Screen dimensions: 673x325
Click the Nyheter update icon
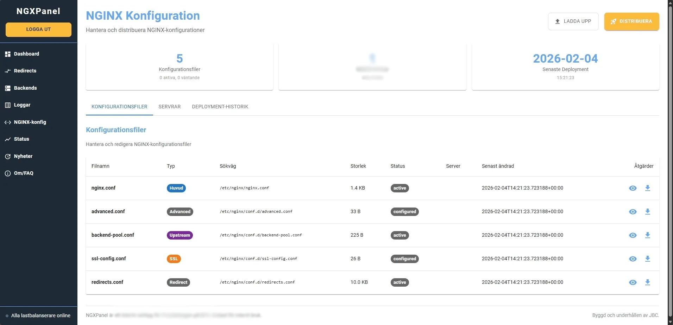pyautogui.click(x=8, y=157)
